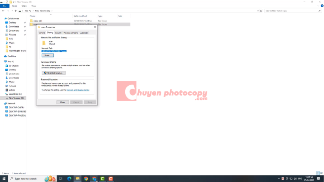Expand breadcrumb chevron after This PC
Image resolution: width=324 pixels, height=182 pixels.
(x=33, y=11)
